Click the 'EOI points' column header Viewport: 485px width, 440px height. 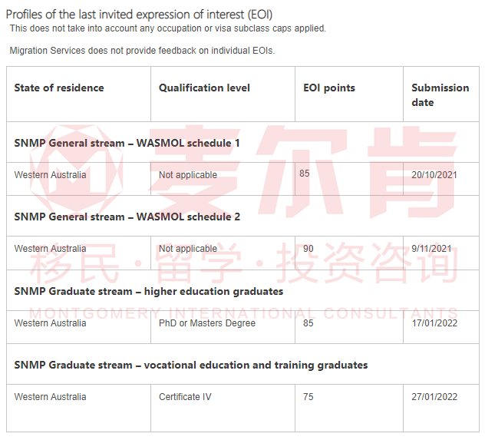(x=328, y=88)
